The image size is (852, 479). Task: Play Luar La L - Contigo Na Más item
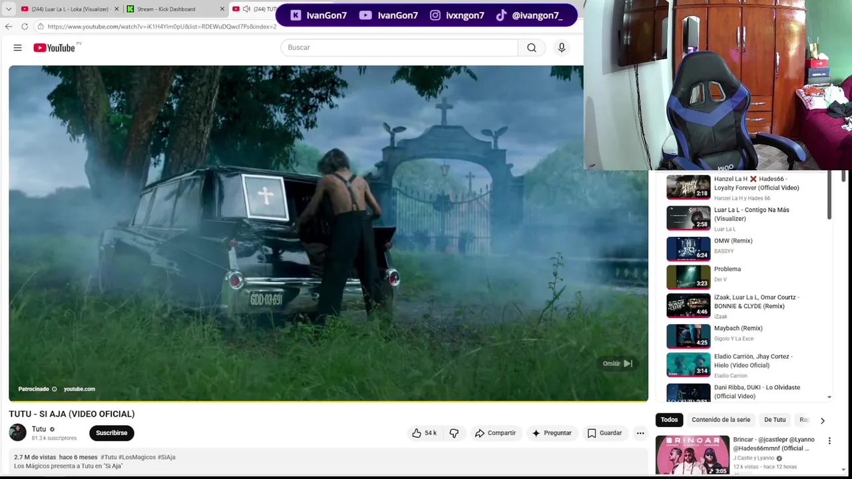pos(744,218)
